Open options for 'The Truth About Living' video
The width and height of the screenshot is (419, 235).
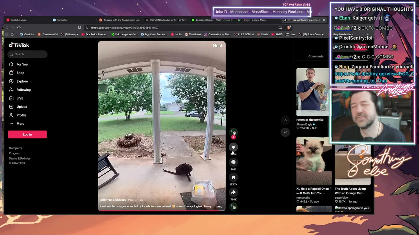coord(369,189)
